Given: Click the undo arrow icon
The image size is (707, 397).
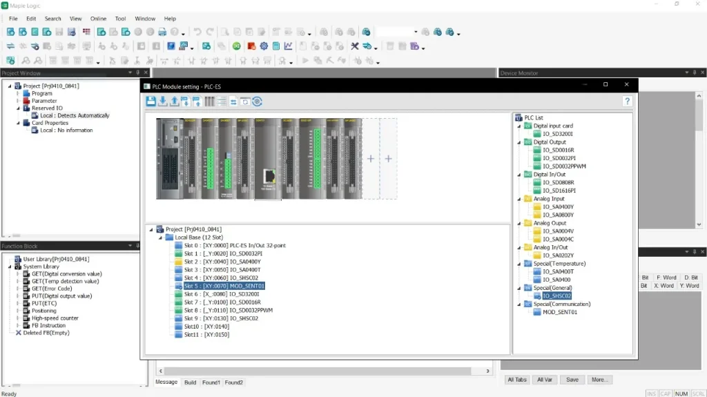Looking at the screenshot, I should click(x=197, y=32).
